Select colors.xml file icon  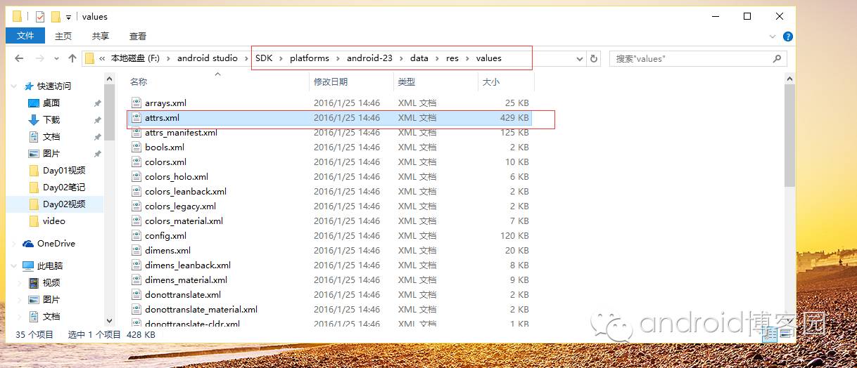137,162
